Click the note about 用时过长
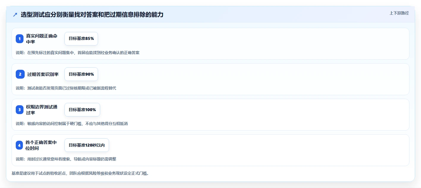This screenshot has height=188, width=421. 66,159
